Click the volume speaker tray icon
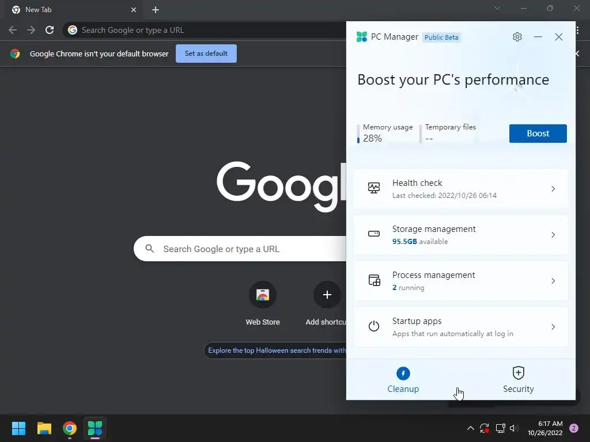590x442 pixels. 514,428
